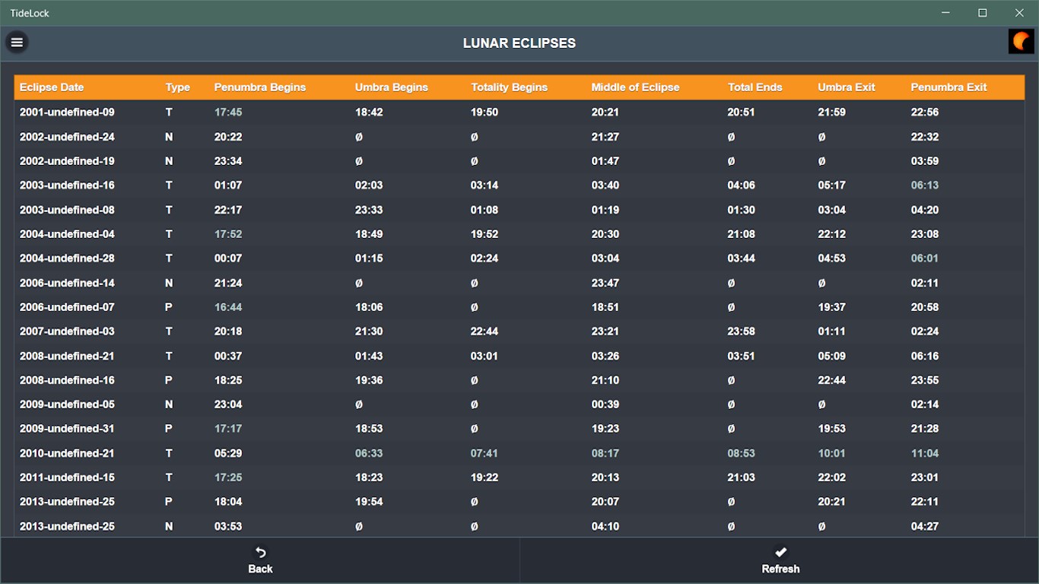Click the Middle of Eclipse header
The width and height of the screenshot is (1039, 584).
pyautogui.click(x=635, y=87)
